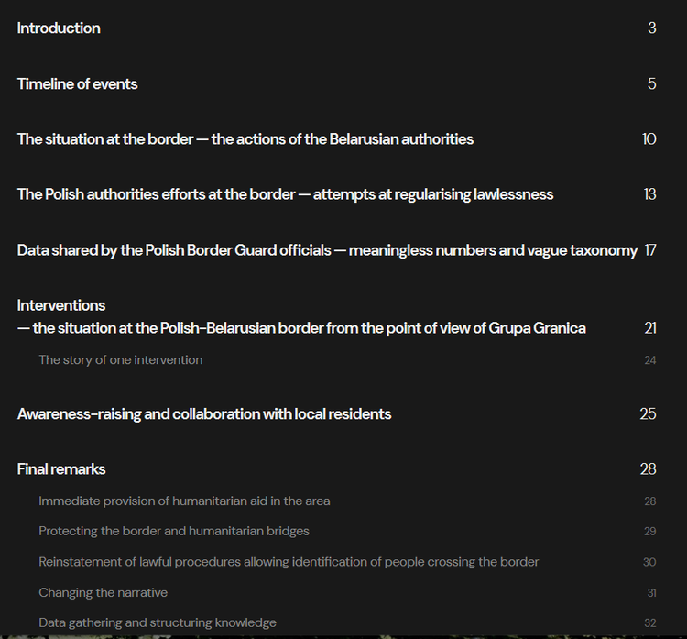Screen dimensions: 687x639
Task: Select The story of one intervention
Action: click(x=121, y=360)
